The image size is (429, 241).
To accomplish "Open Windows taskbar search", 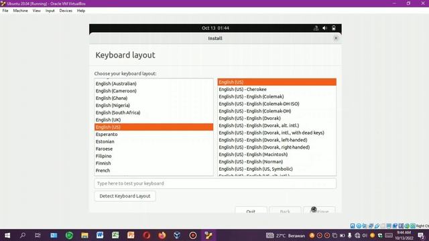I will (x=23, y=235).
